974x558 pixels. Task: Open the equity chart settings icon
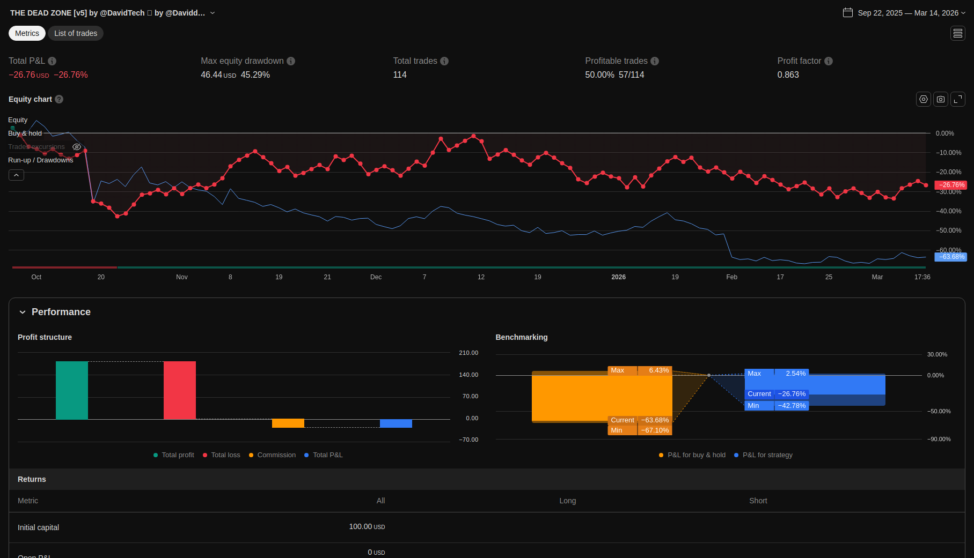tap(924, 99)
